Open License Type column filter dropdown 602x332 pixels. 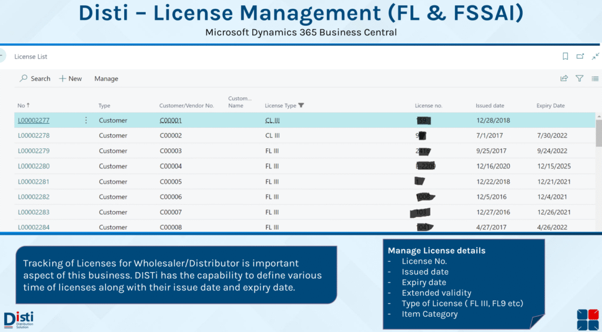tap(302, 106)
